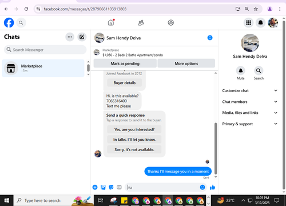Select the Marketplace chat row

click(43, 68)
